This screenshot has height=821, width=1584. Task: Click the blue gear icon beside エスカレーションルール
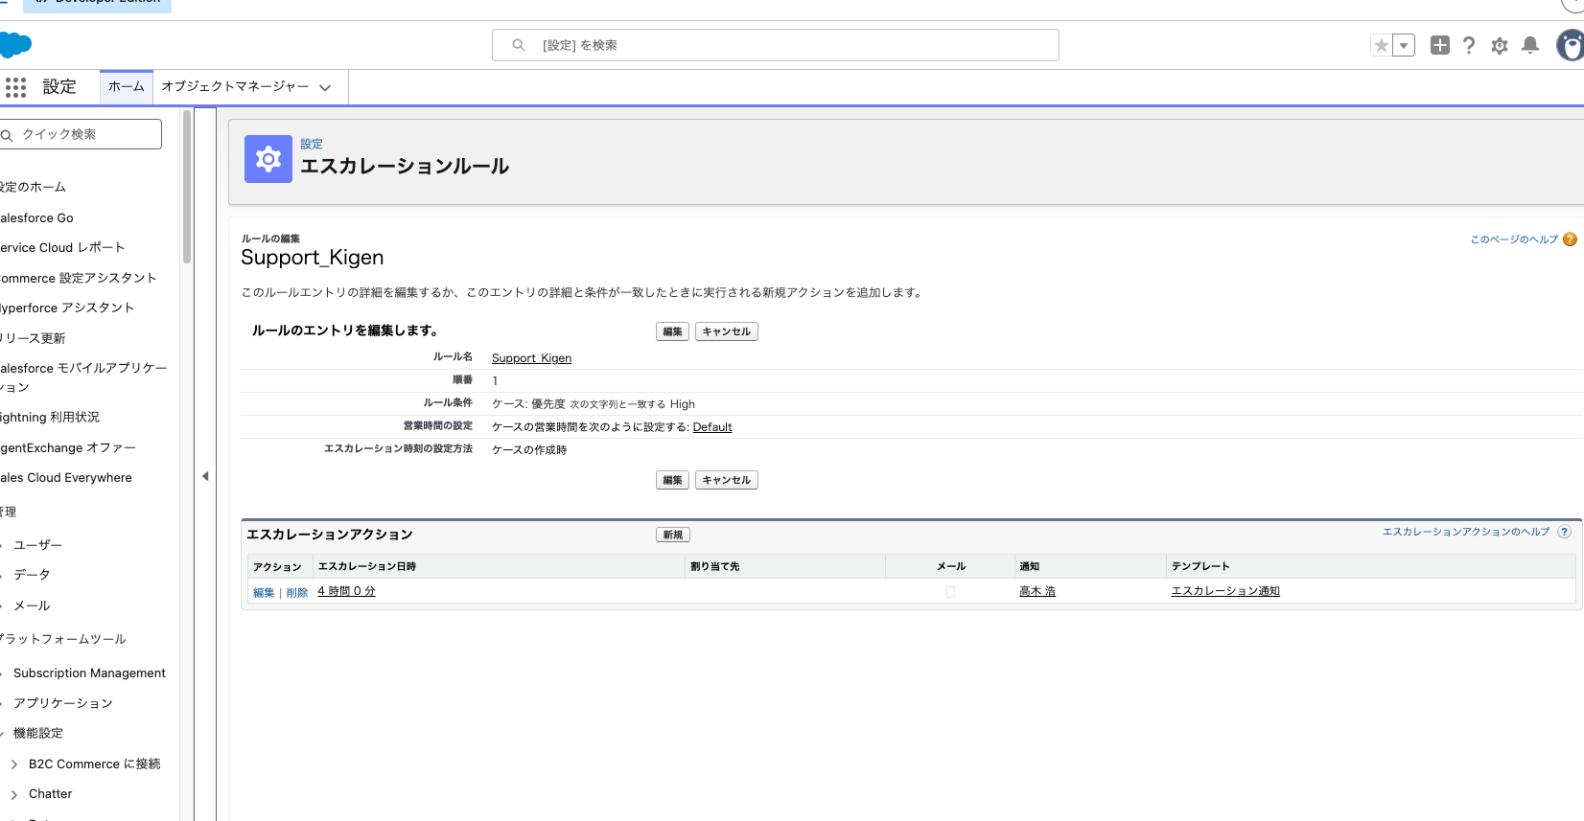tap(268, 159)
